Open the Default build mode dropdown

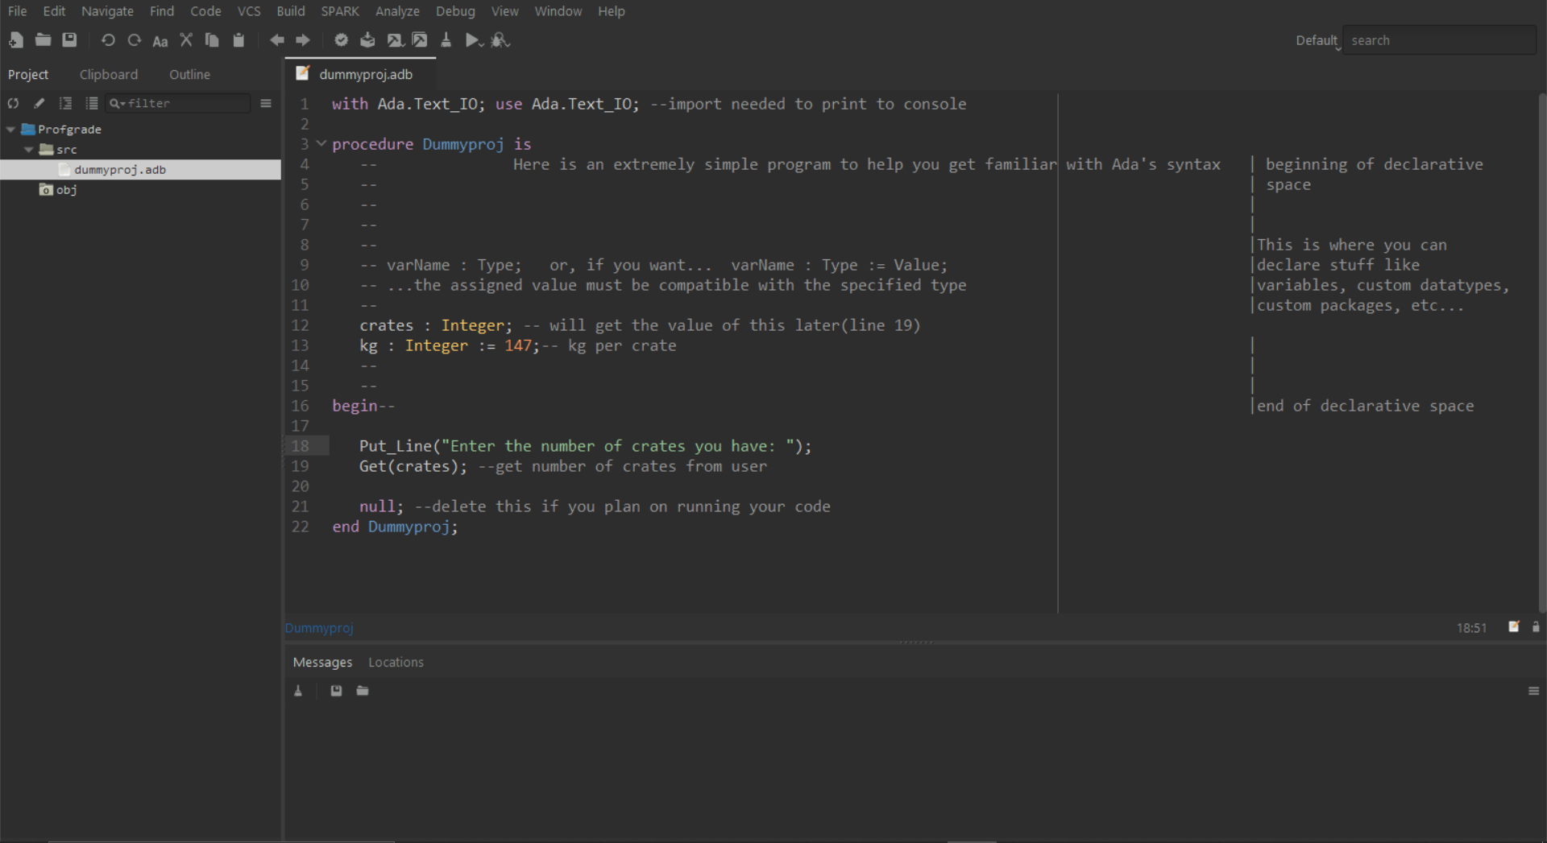pos(1318,41)
